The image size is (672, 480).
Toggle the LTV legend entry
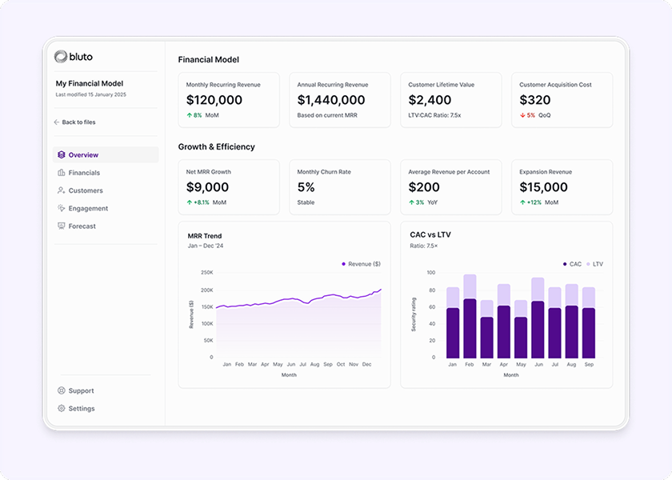coord(594,263)
